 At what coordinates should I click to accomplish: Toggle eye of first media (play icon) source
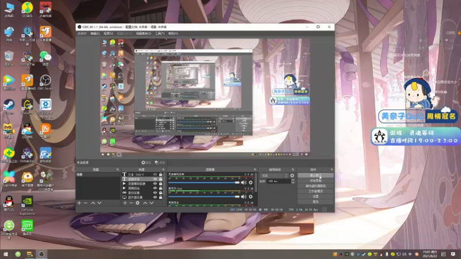tap(155, 184)
